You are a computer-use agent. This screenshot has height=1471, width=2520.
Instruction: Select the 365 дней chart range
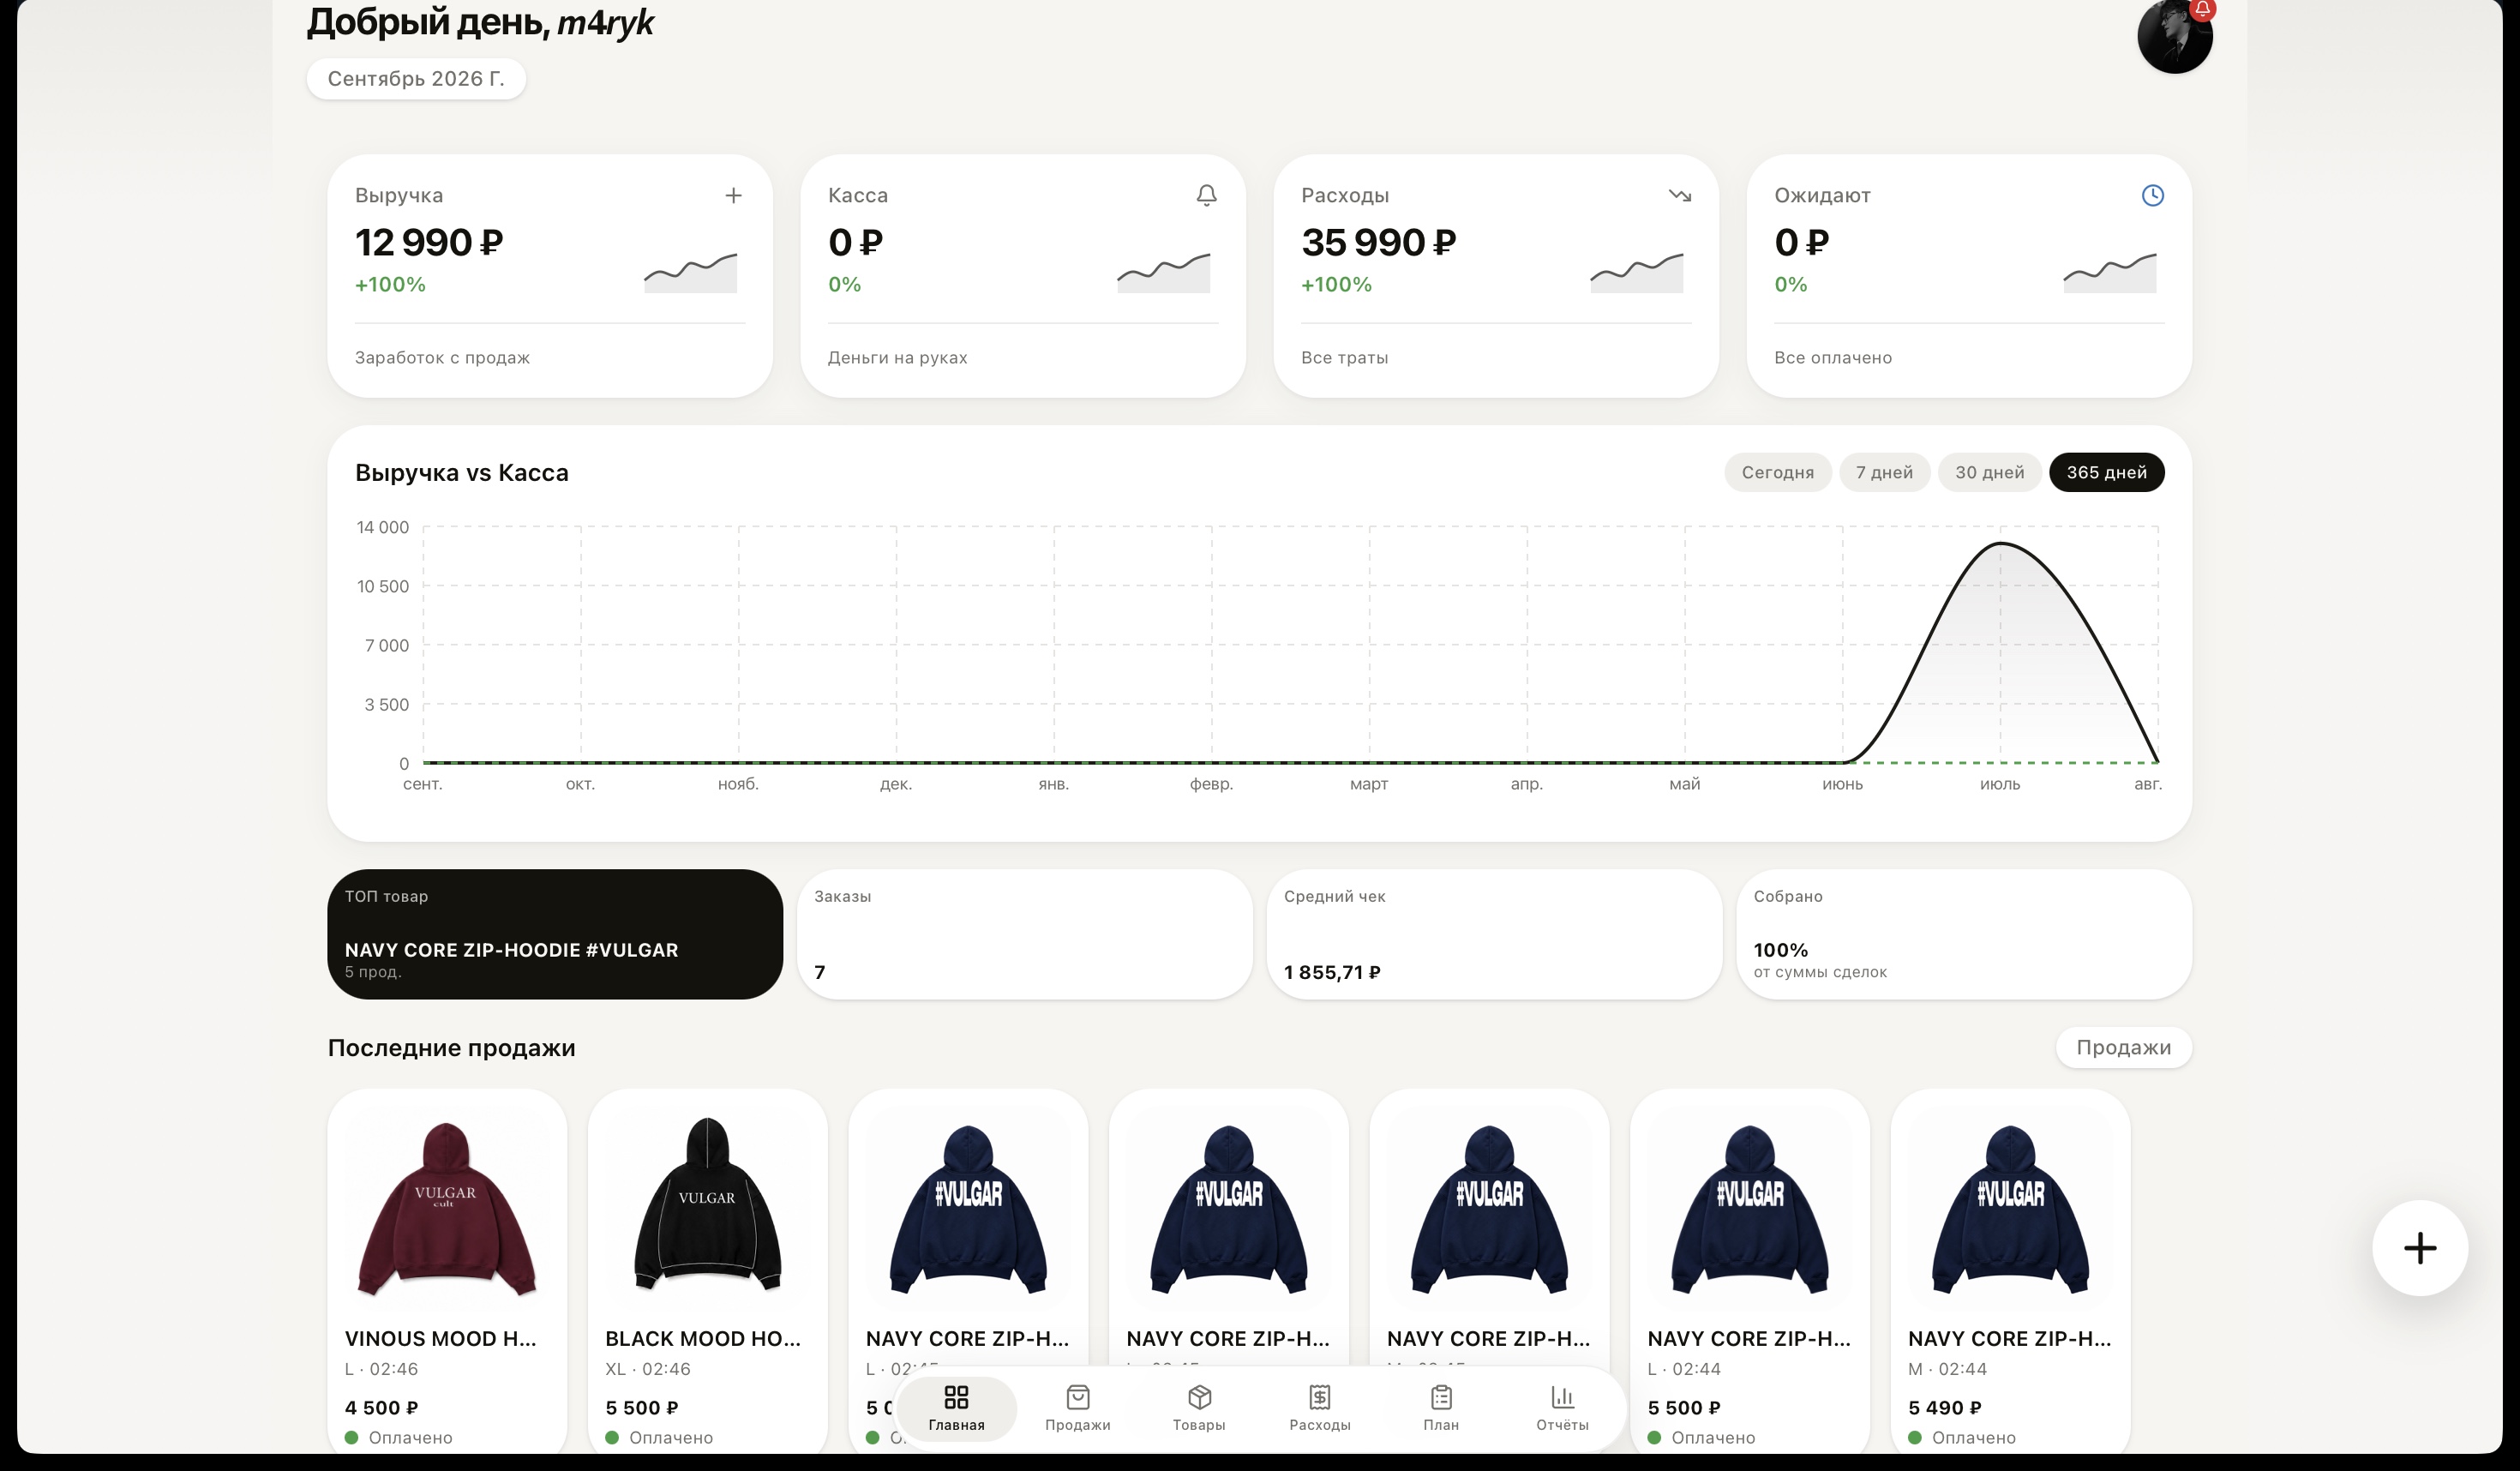point(2106,473)
